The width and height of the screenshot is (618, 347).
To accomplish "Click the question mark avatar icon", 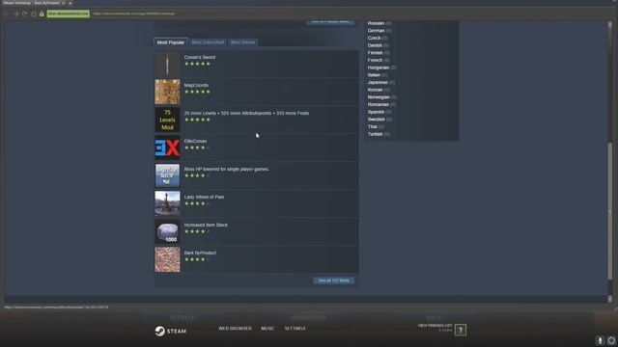I will coord(461,330).
